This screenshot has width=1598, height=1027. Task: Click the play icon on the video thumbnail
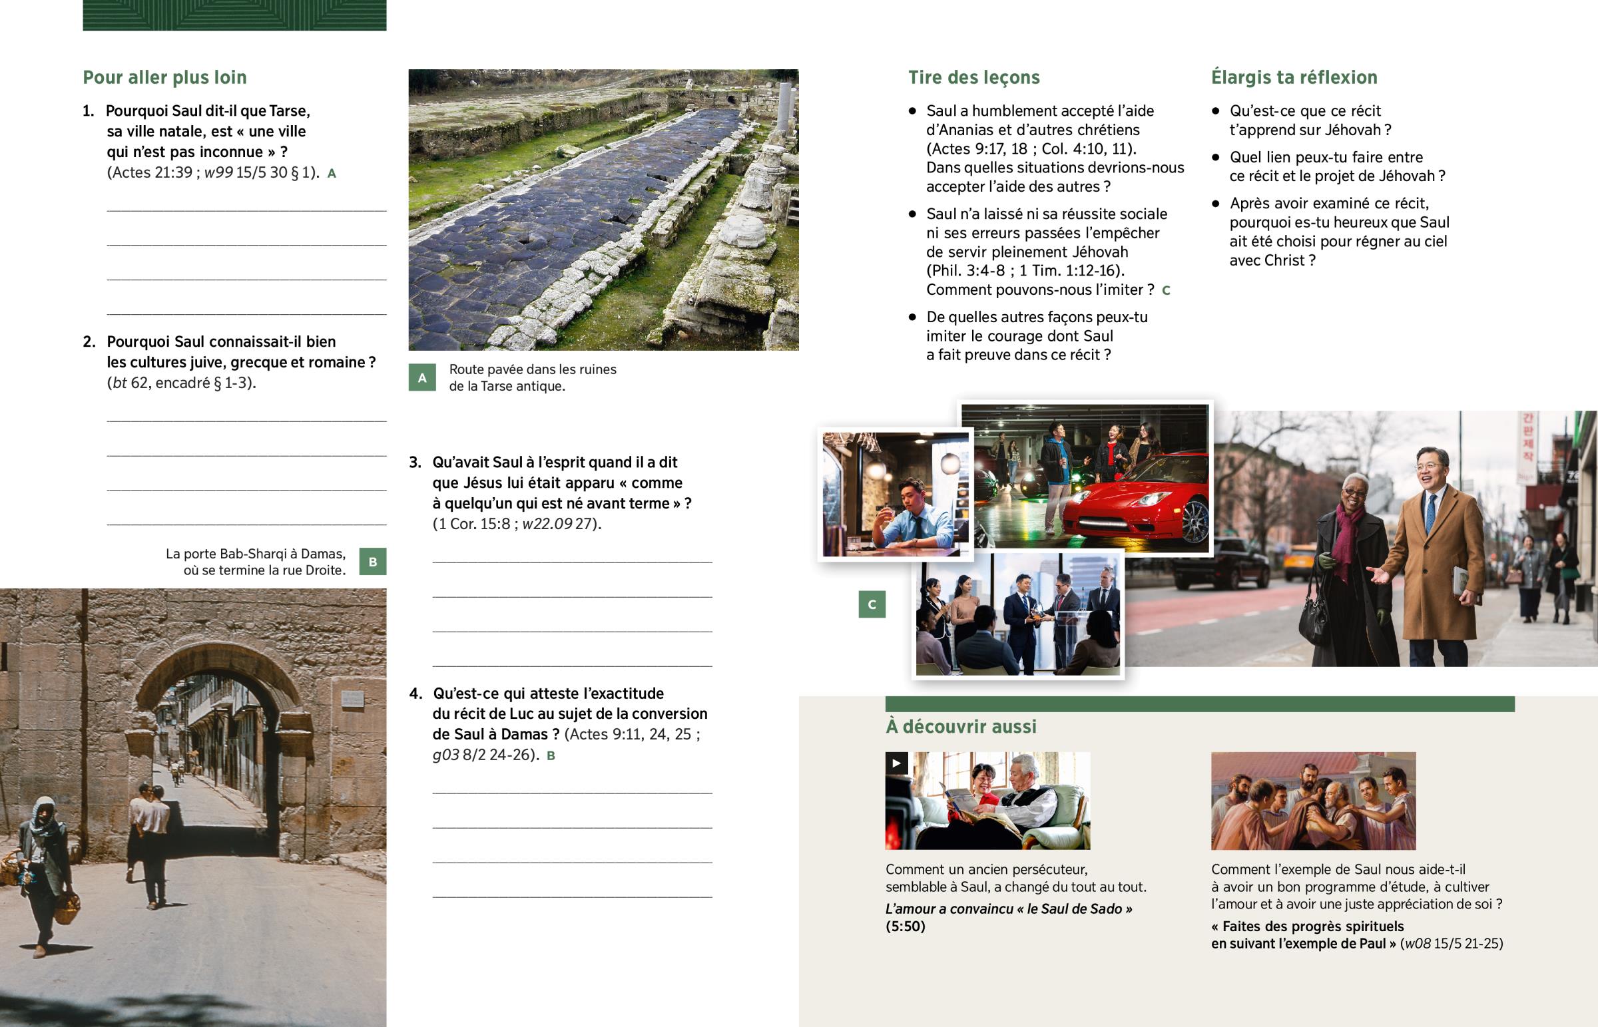tap(896, 763)
